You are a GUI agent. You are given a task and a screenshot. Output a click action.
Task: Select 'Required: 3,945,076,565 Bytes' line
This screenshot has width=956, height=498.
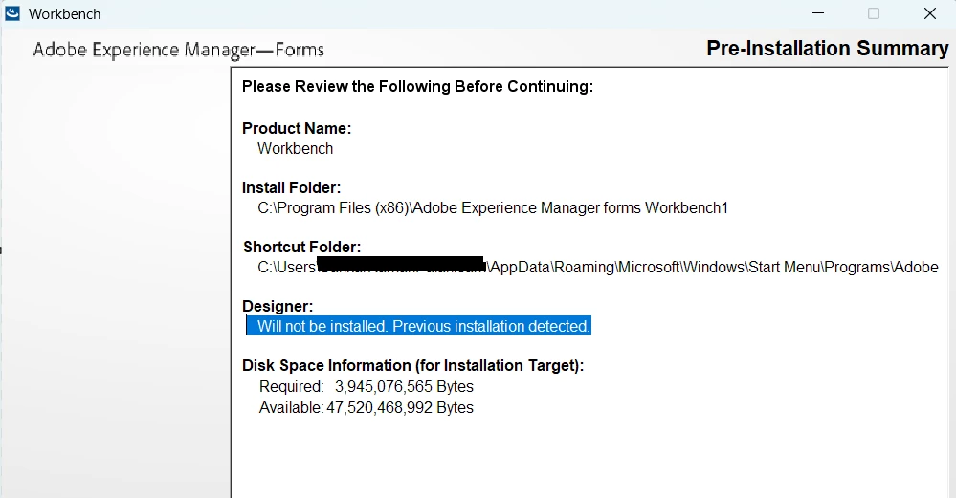pos(367,386)
